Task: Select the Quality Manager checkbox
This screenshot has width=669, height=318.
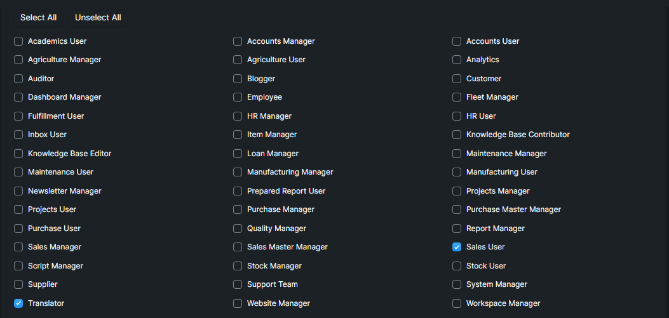Action: [x=238, y=229]
